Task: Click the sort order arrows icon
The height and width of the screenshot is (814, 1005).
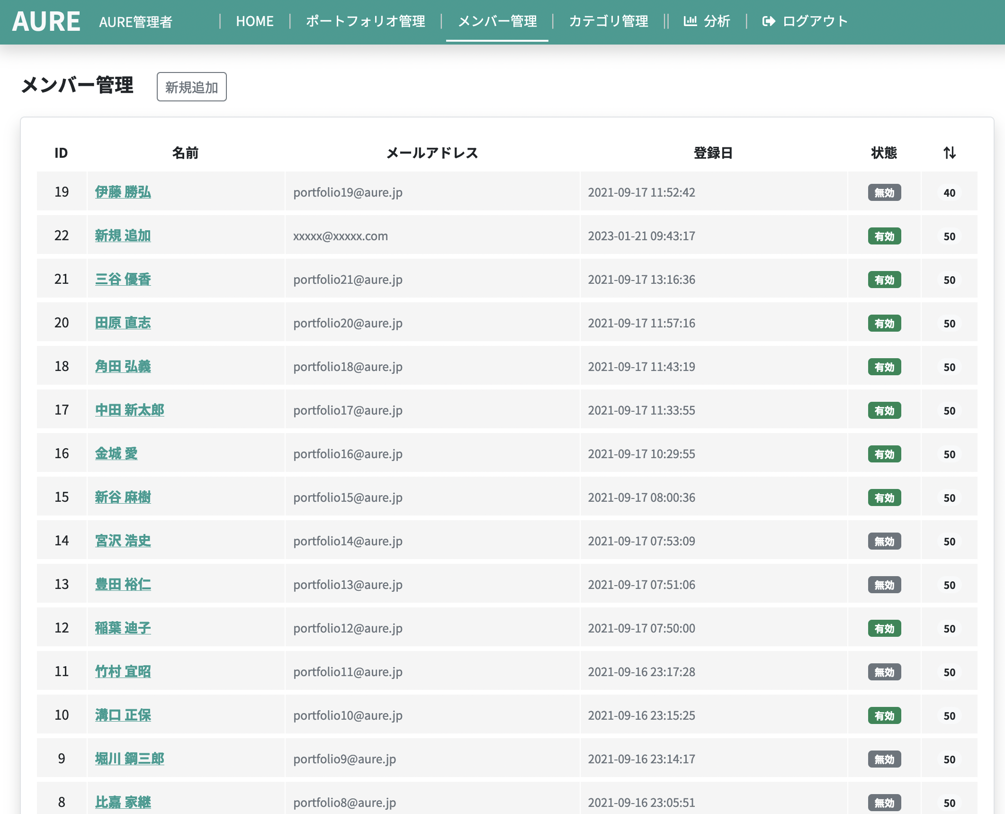Action: click(949, 153)
